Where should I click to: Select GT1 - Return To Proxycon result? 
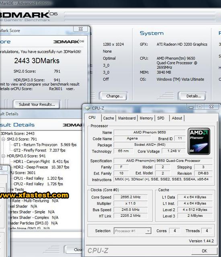click(45, 145)
